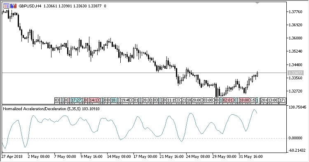Screen dimensions: 309x162
Task: Click the 1.36080 price scale label
Action: coord(295,38)
